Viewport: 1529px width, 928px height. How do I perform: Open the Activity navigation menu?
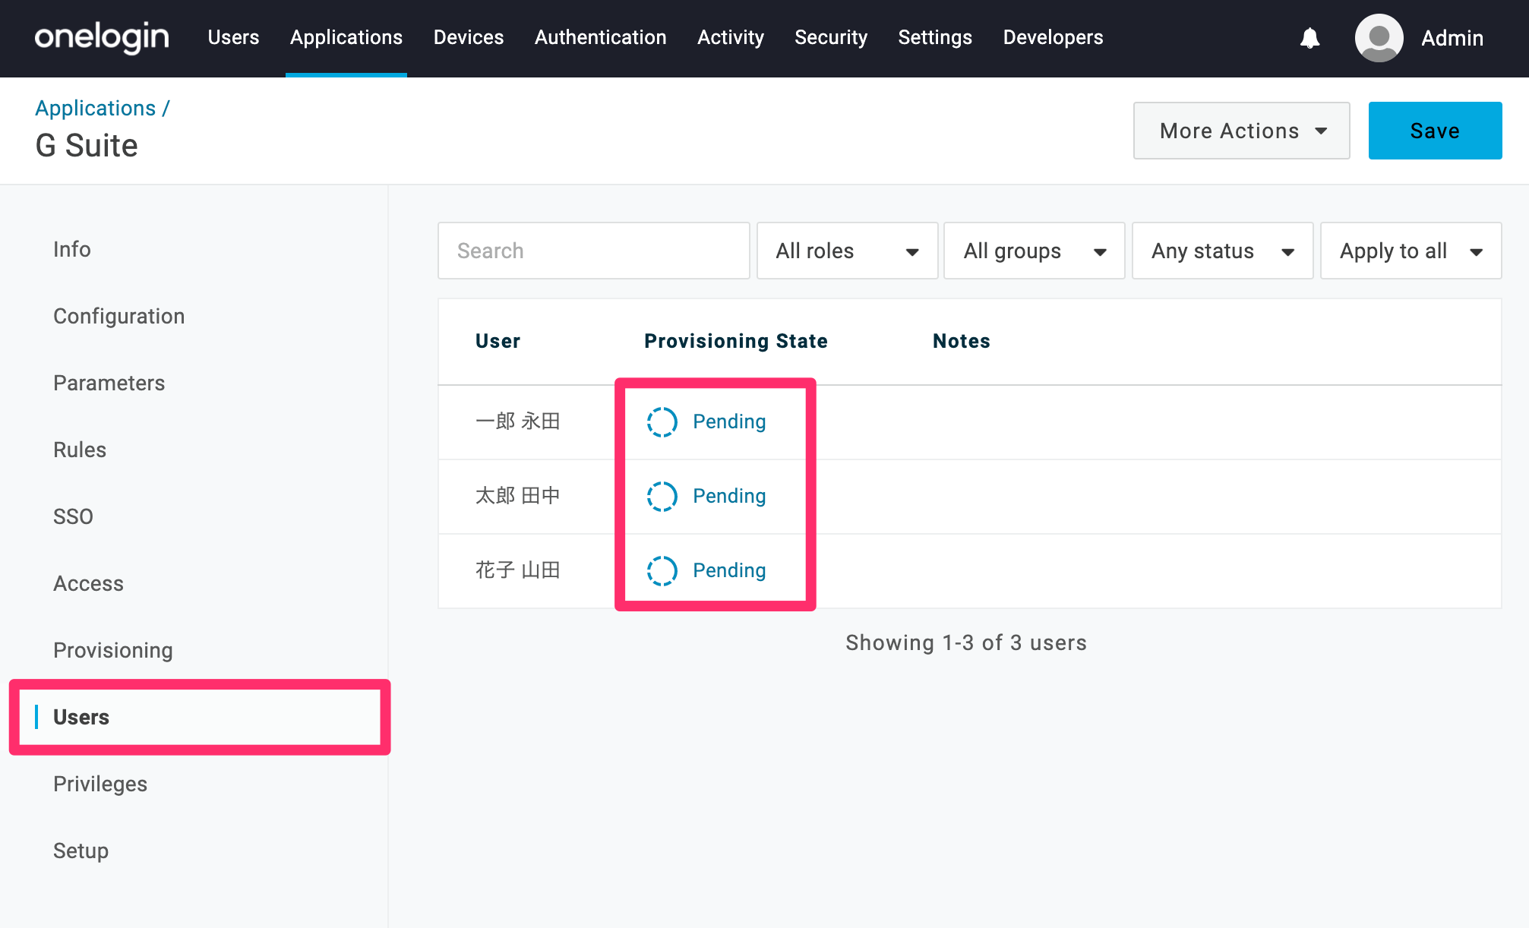point(731,38)
